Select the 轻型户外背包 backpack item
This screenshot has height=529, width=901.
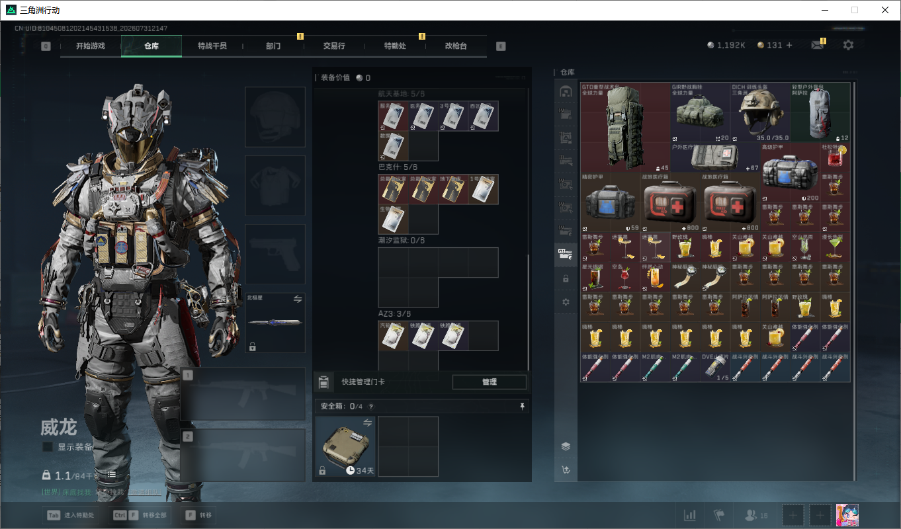(820, 112)
